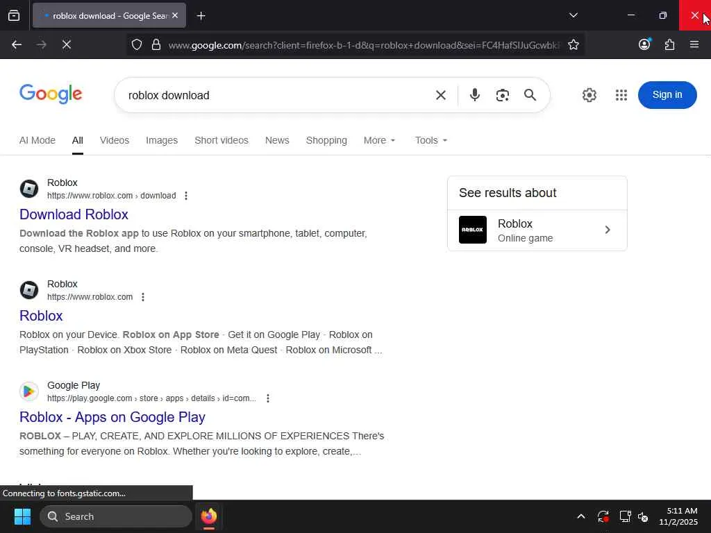The width and height of the screenshot is (711, 533).
Task: Click the Google search text box
Action: click(x=276, y=95)
